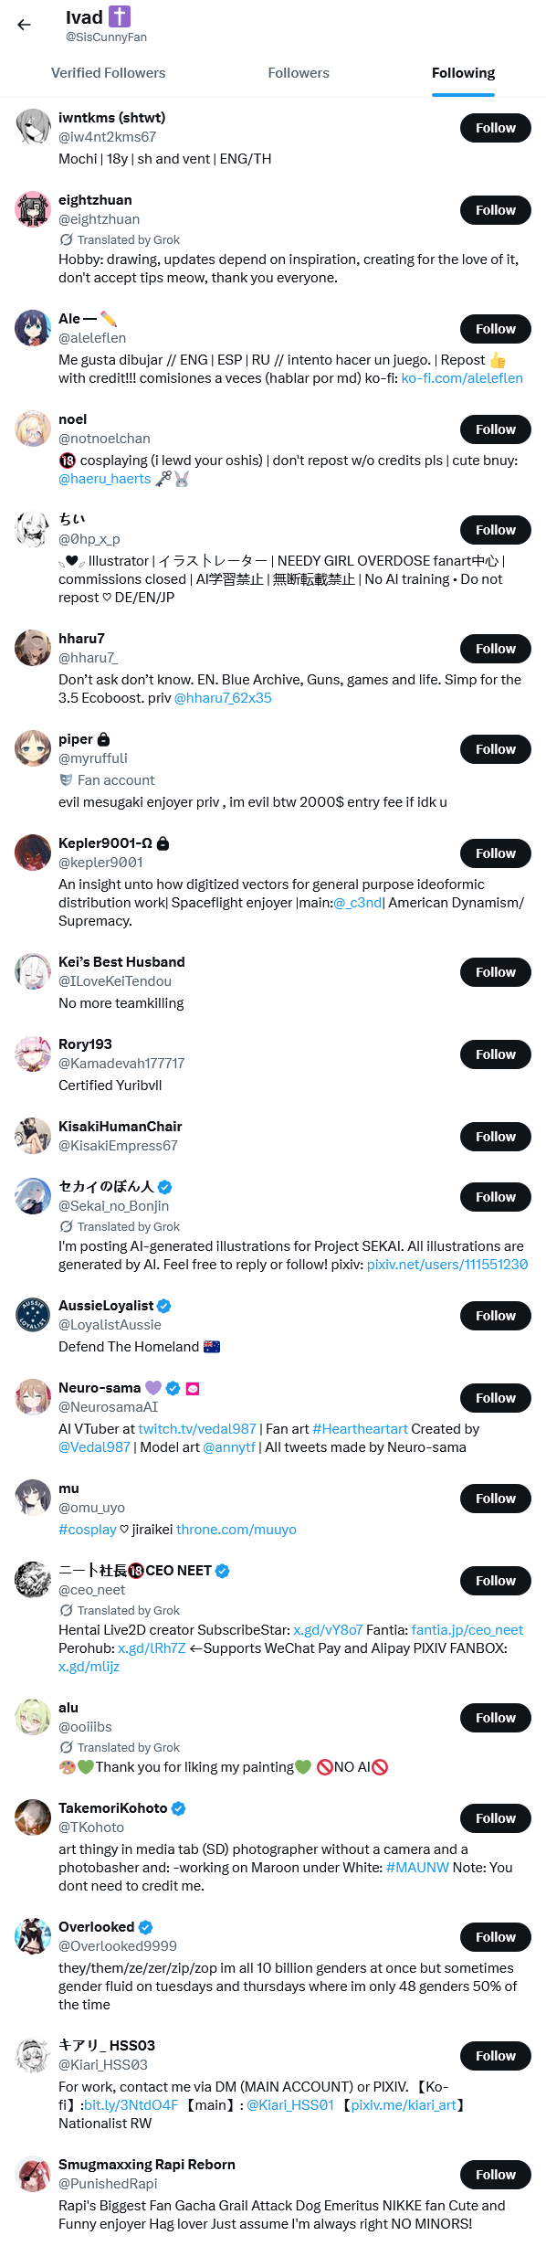The image size is (546, 2246).
Task: Switch to the Verified Followers tab
Action: pos(109,73)
